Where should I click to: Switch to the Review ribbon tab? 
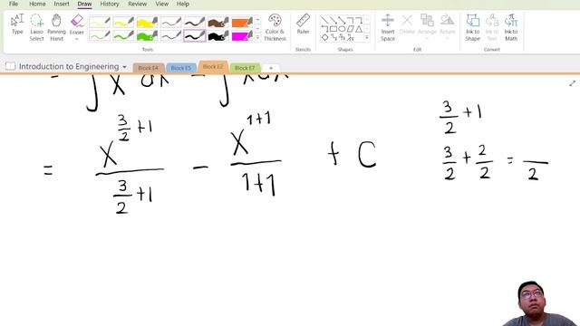tap(137, 4)
